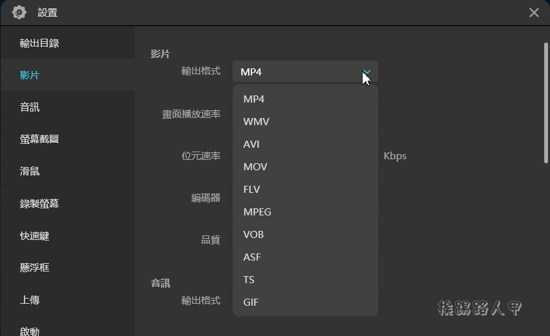Click the vertical scrollbar on the right
Viewport: 550px width, 336px height.
545,103
